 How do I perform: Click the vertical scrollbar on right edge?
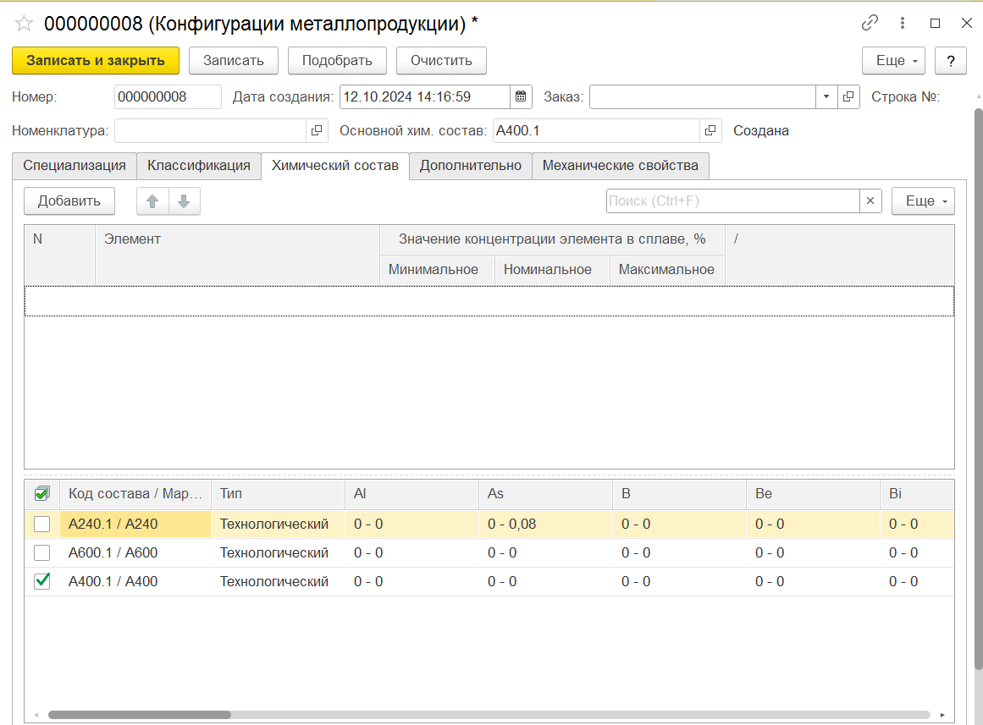(x=979, y=388)
